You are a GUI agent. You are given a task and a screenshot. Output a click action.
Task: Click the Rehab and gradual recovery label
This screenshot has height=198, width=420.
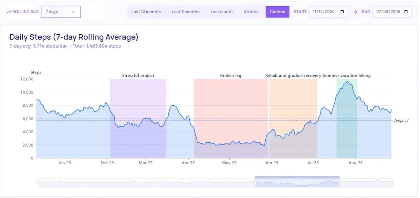(x=293, y=75)
